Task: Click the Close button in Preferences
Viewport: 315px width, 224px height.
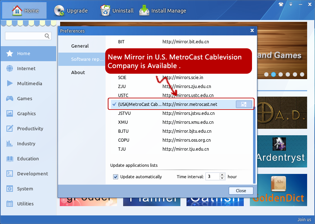Action: click(x=241, y=191)
